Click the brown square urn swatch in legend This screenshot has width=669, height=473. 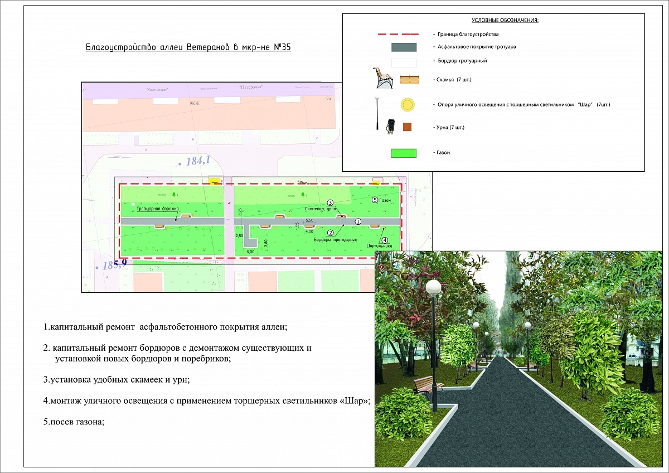(407, 127)
